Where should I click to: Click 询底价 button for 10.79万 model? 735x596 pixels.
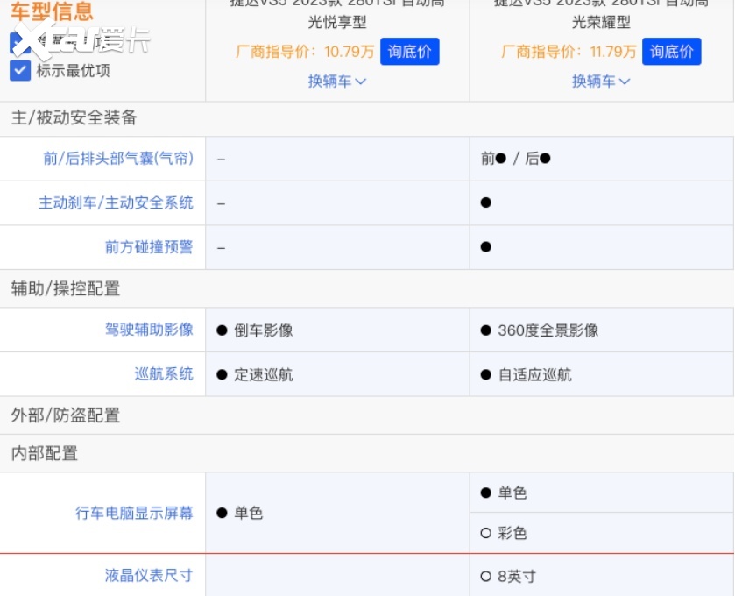[410, 52]
